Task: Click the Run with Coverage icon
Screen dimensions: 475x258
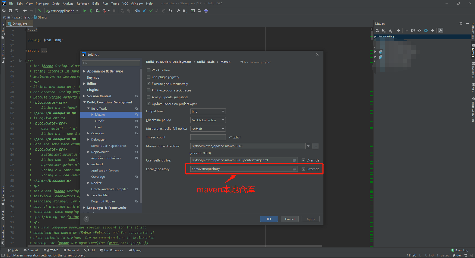Action: tap(98, 11)
